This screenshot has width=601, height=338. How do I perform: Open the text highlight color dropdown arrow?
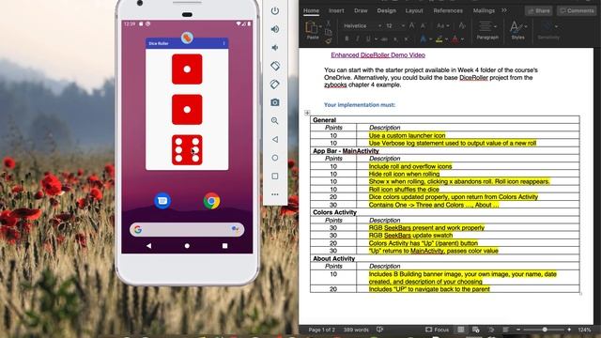point(447,39)
